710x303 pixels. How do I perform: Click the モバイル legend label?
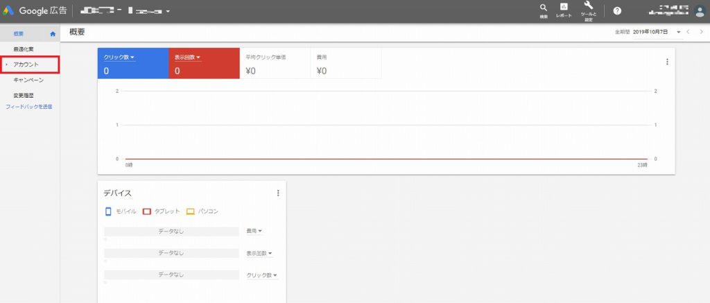tap(126, 211)
